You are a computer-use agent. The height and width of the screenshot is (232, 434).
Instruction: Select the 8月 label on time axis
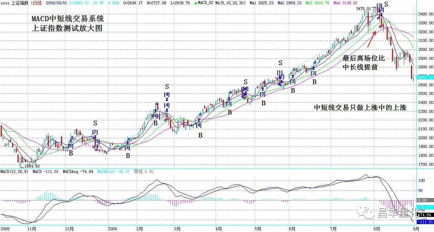tap(376, 228)
